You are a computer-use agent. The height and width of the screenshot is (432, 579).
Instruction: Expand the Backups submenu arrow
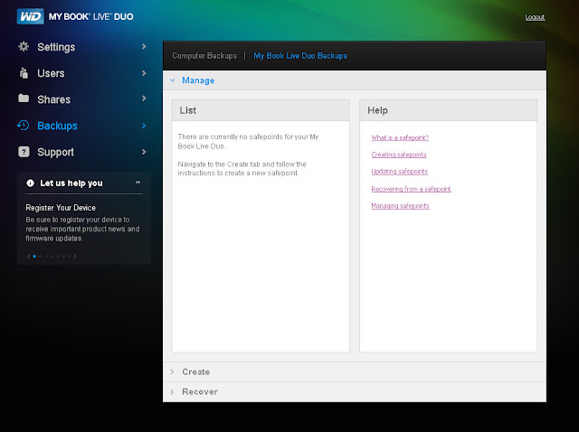[144, 126]
